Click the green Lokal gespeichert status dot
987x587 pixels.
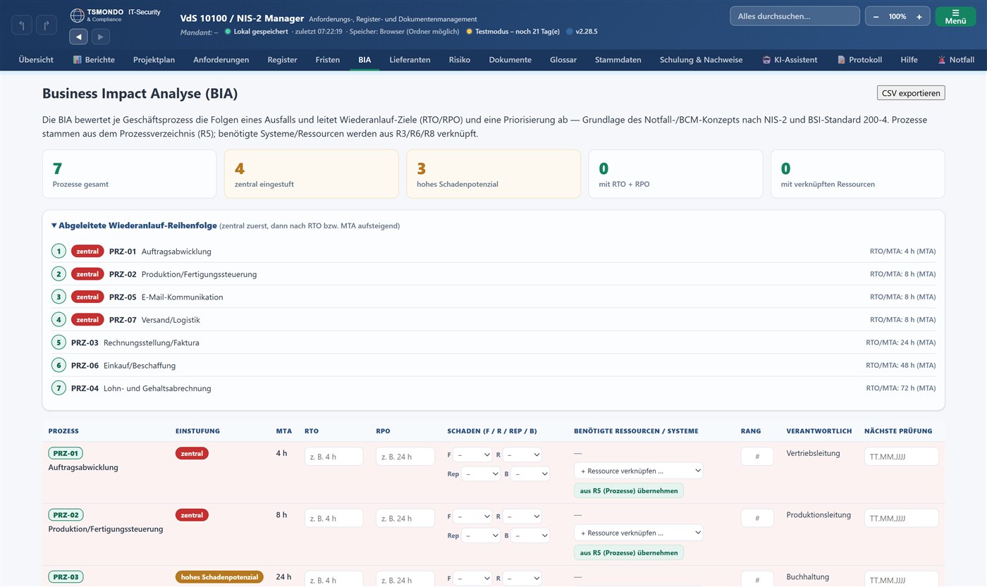pos(228,32)
